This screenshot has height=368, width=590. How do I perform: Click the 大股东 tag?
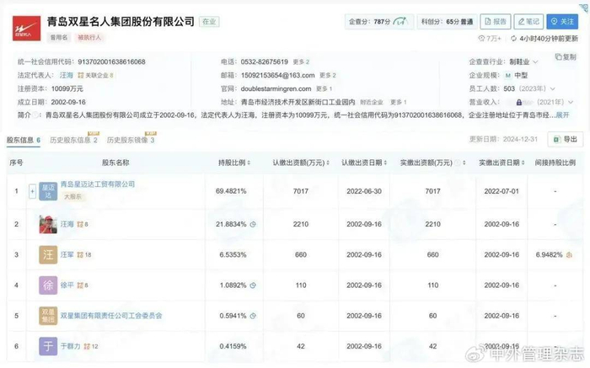point(72,196)
